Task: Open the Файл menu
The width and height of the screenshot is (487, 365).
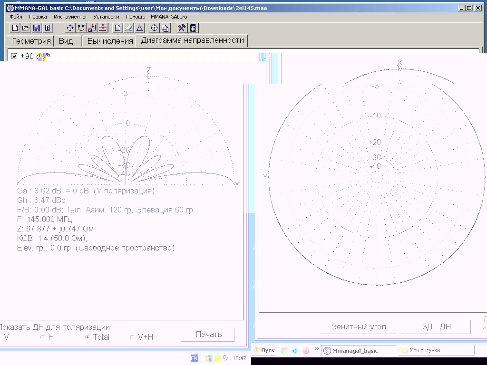Action: (16, 17)
